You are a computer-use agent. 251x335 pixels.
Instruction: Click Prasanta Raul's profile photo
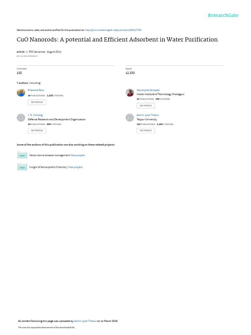(21, 93)
